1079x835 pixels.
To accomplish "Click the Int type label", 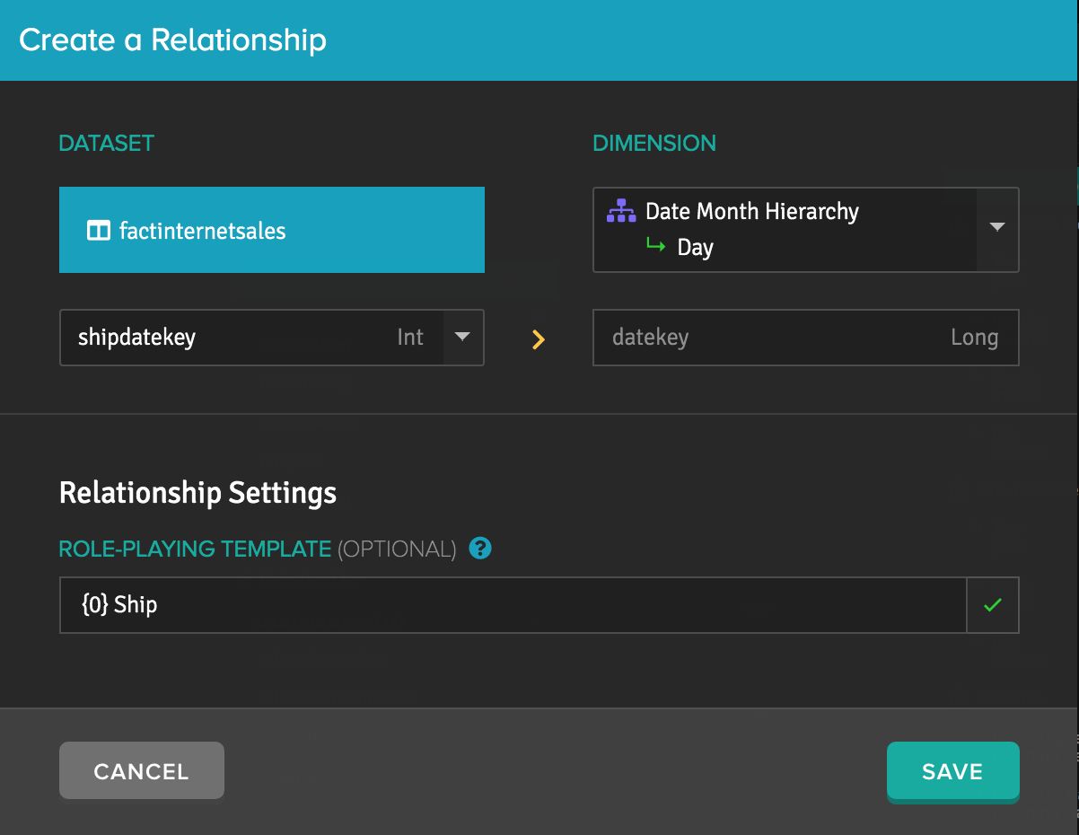I will click(410, 337).
